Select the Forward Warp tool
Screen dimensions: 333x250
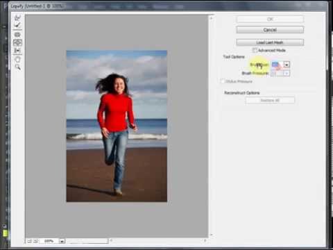tap(17, 17)
